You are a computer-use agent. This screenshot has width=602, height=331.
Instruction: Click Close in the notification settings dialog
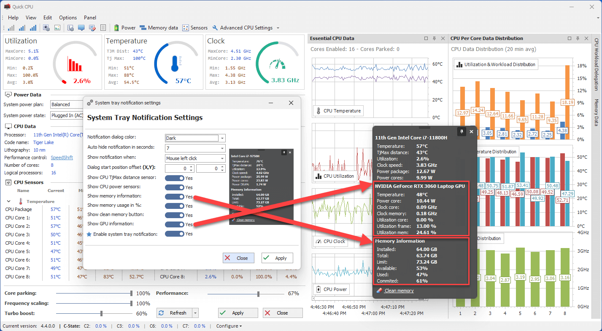(238, 258)
